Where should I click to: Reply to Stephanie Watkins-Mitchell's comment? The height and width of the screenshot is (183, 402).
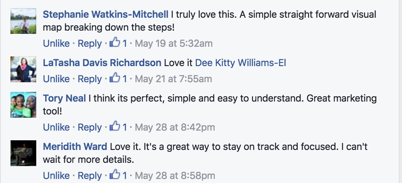pos(89,43)
